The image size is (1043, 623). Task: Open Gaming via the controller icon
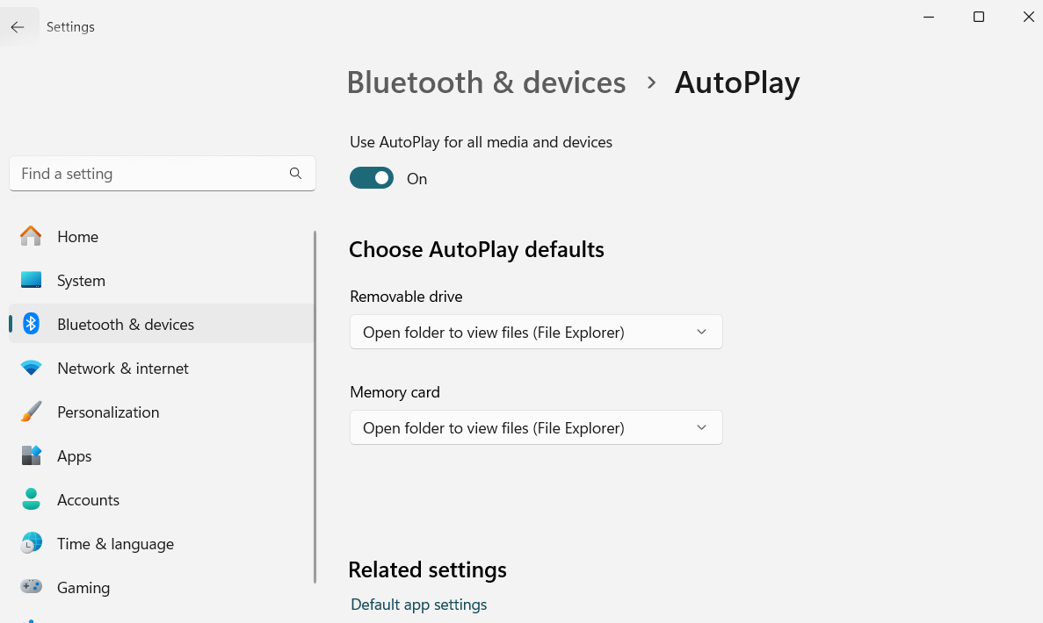click(31, 586)
